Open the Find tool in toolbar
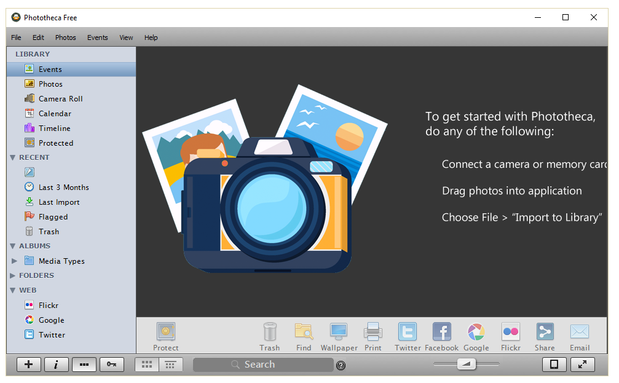 (304, 333)
